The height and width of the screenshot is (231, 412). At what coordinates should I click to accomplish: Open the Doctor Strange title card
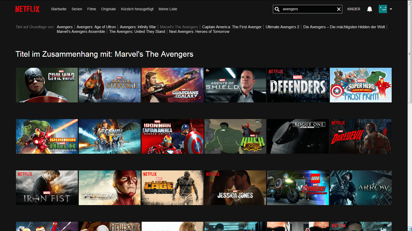coord(110,85)
